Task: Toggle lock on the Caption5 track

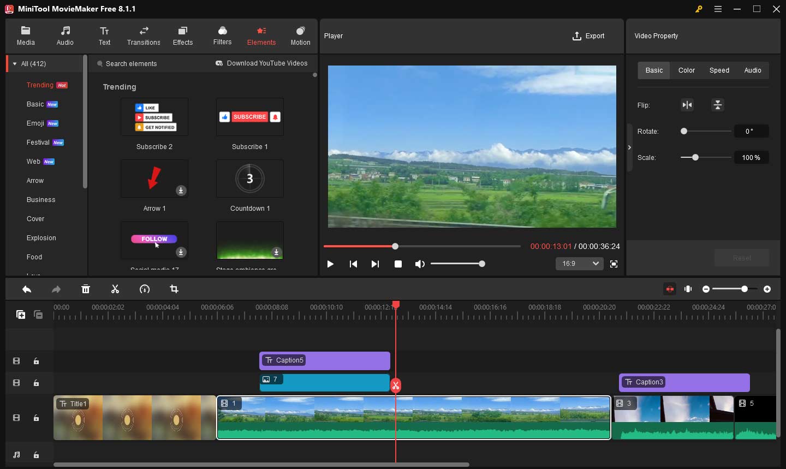Action: click(x=36, y=361)
